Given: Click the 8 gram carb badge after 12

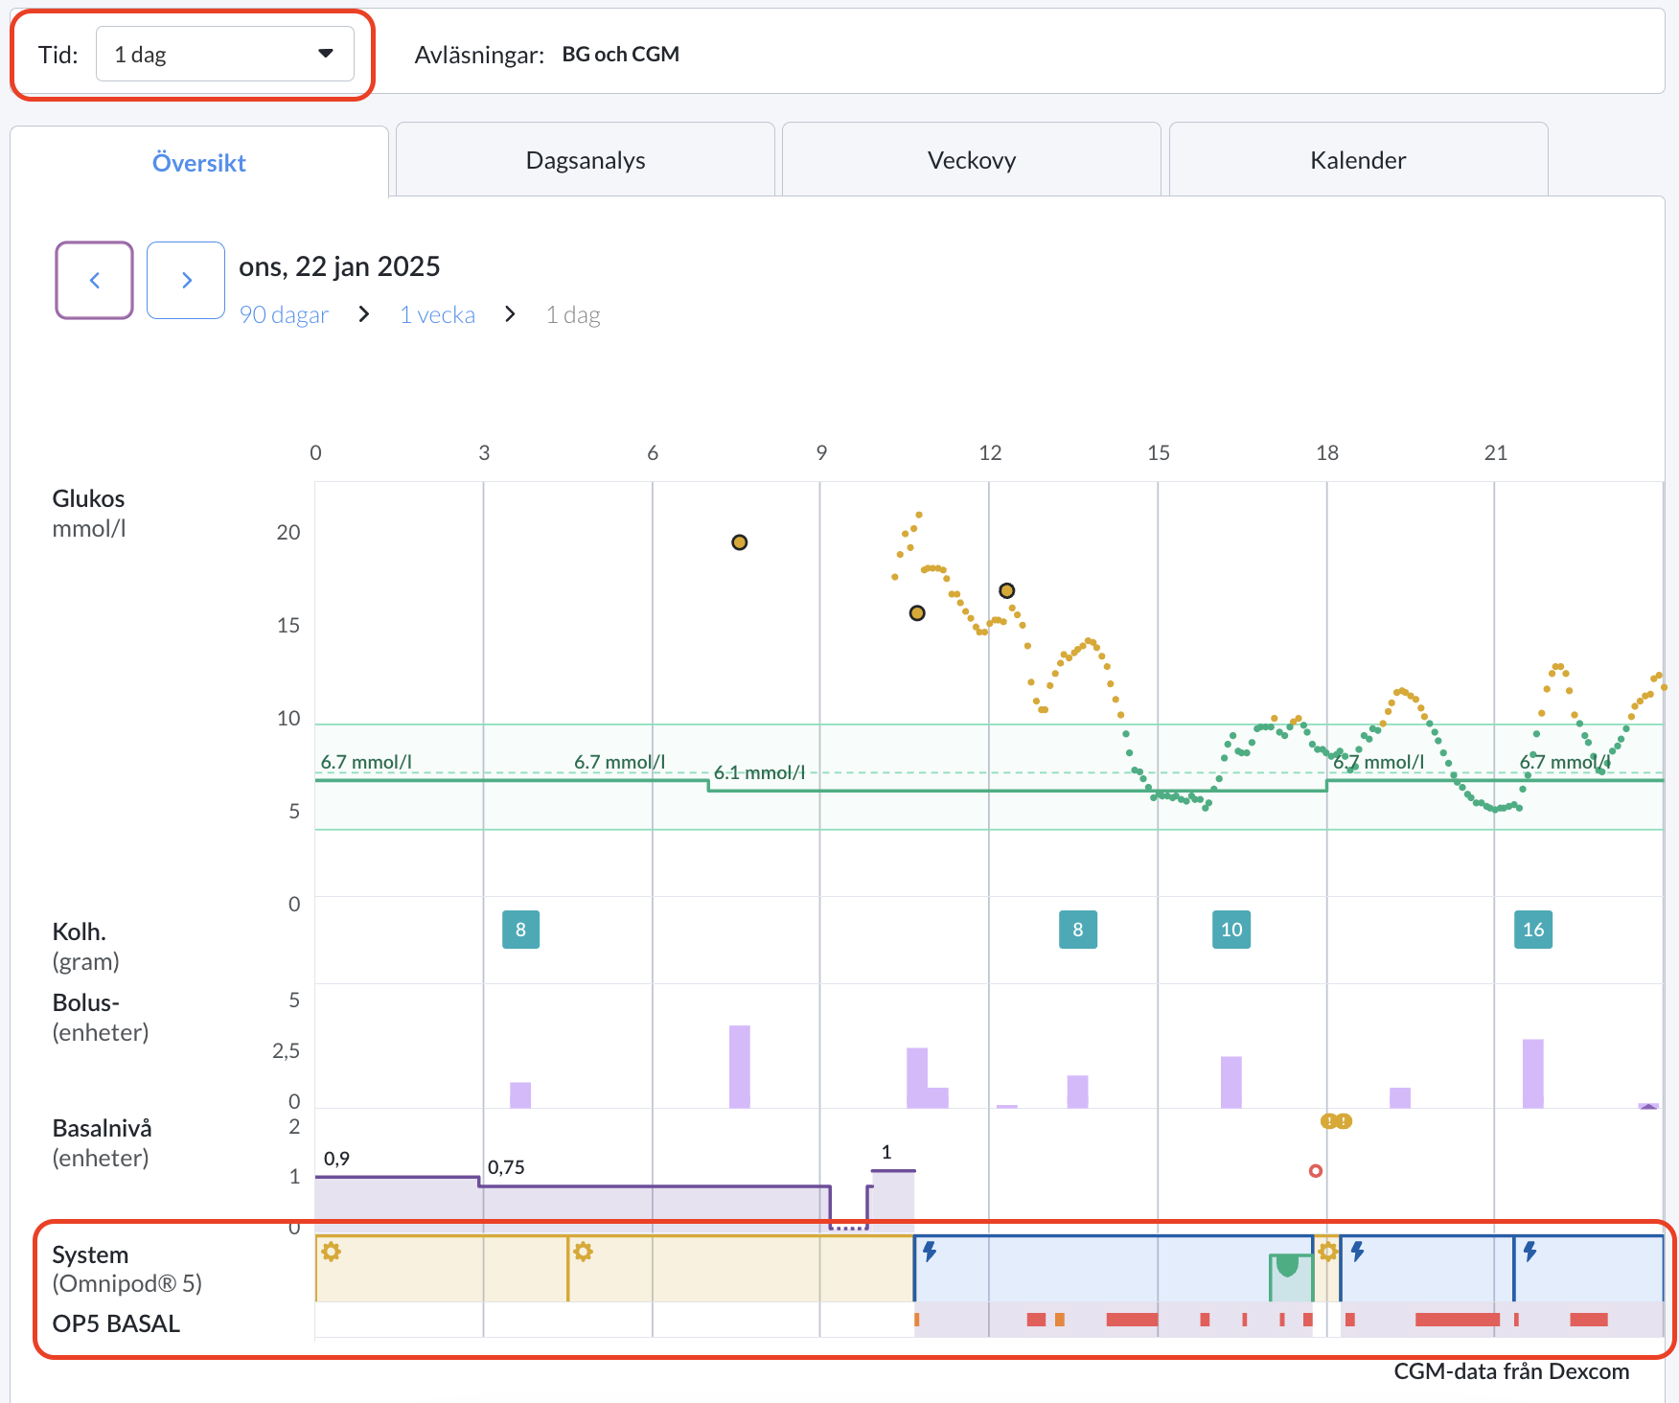Looking at the screenshot, I should click(x=1078, y=930).
